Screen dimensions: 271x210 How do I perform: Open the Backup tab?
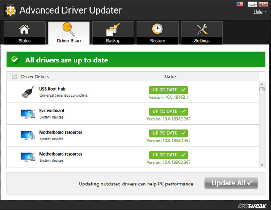[x=113, y=33]
